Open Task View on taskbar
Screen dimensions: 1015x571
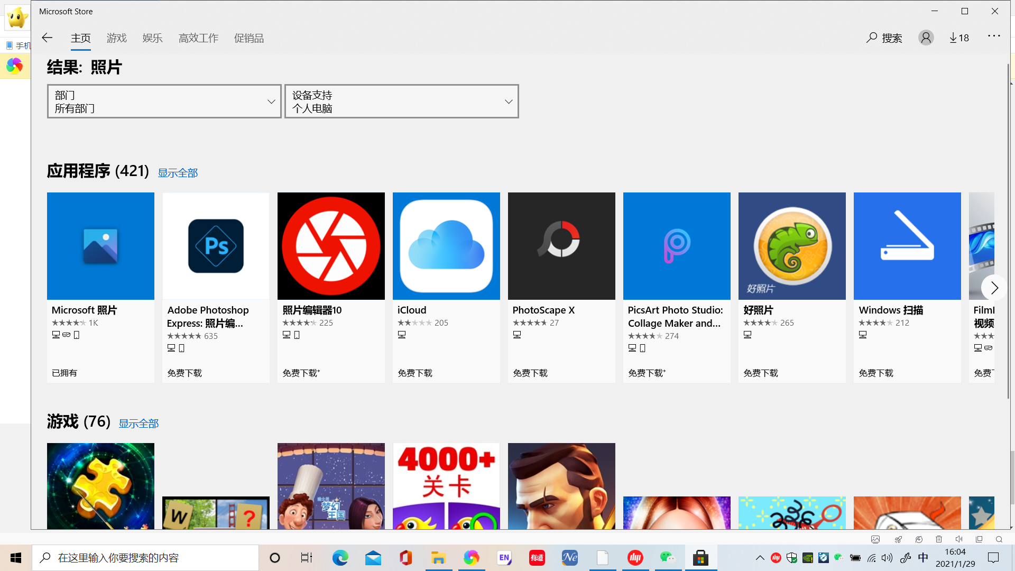click(307, 558)
